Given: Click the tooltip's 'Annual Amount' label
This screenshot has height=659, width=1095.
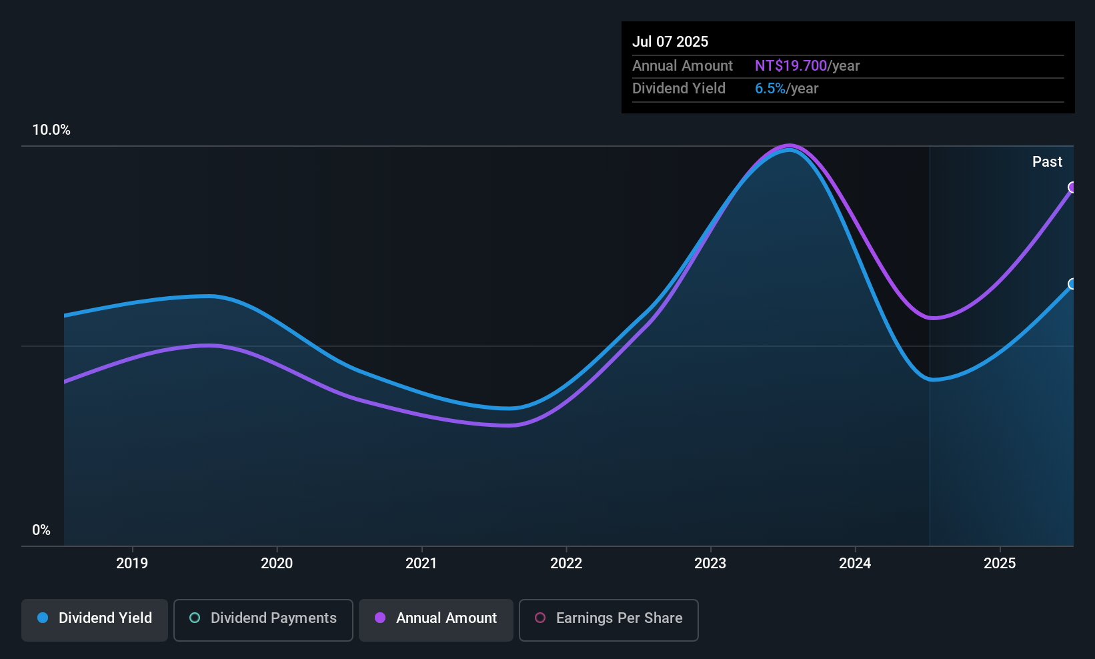Looking at the screenshot, I should click(682, 65).
